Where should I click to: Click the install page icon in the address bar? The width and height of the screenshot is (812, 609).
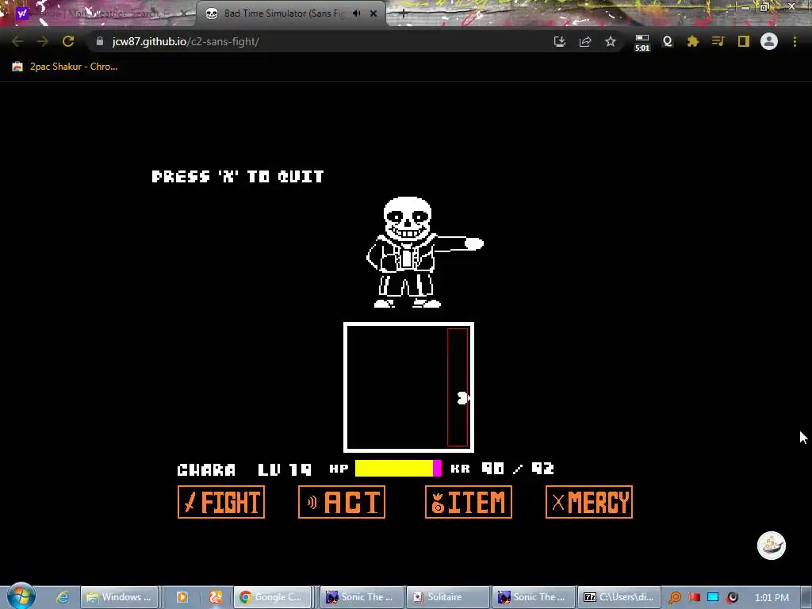559,41
